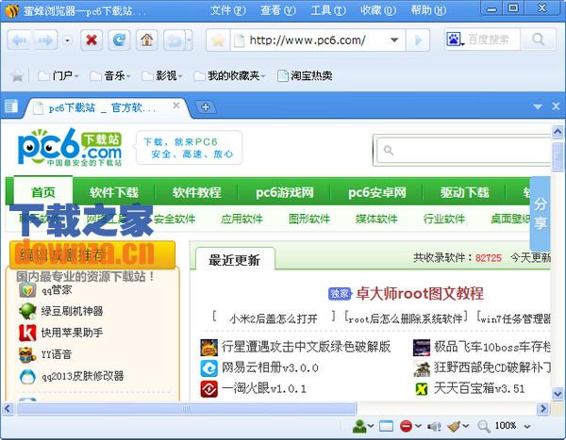Viewport: 566px width, 440px height.
Task: Click the 一淘火眼 red icon
Action: tap(209, 389)
